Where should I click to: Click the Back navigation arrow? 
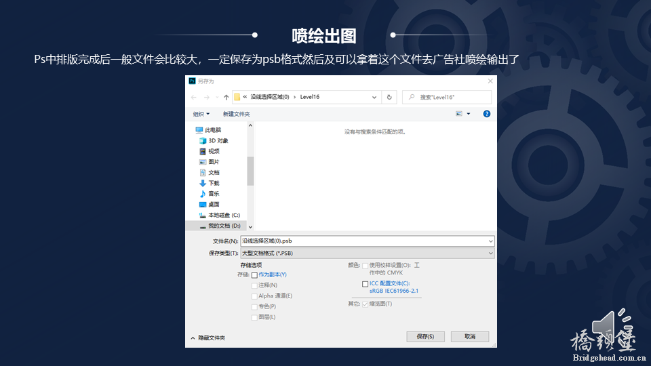tap(193, 97)
